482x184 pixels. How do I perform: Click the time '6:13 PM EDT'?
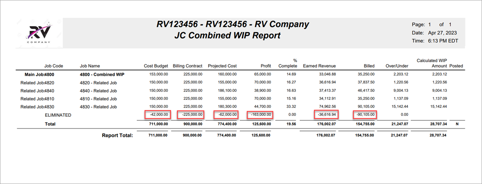point(444,41)
